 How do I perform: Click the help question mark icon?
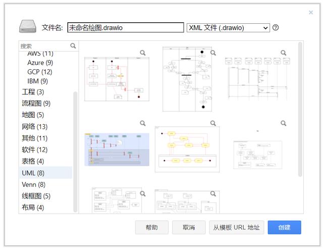click(x=276, y=28)
